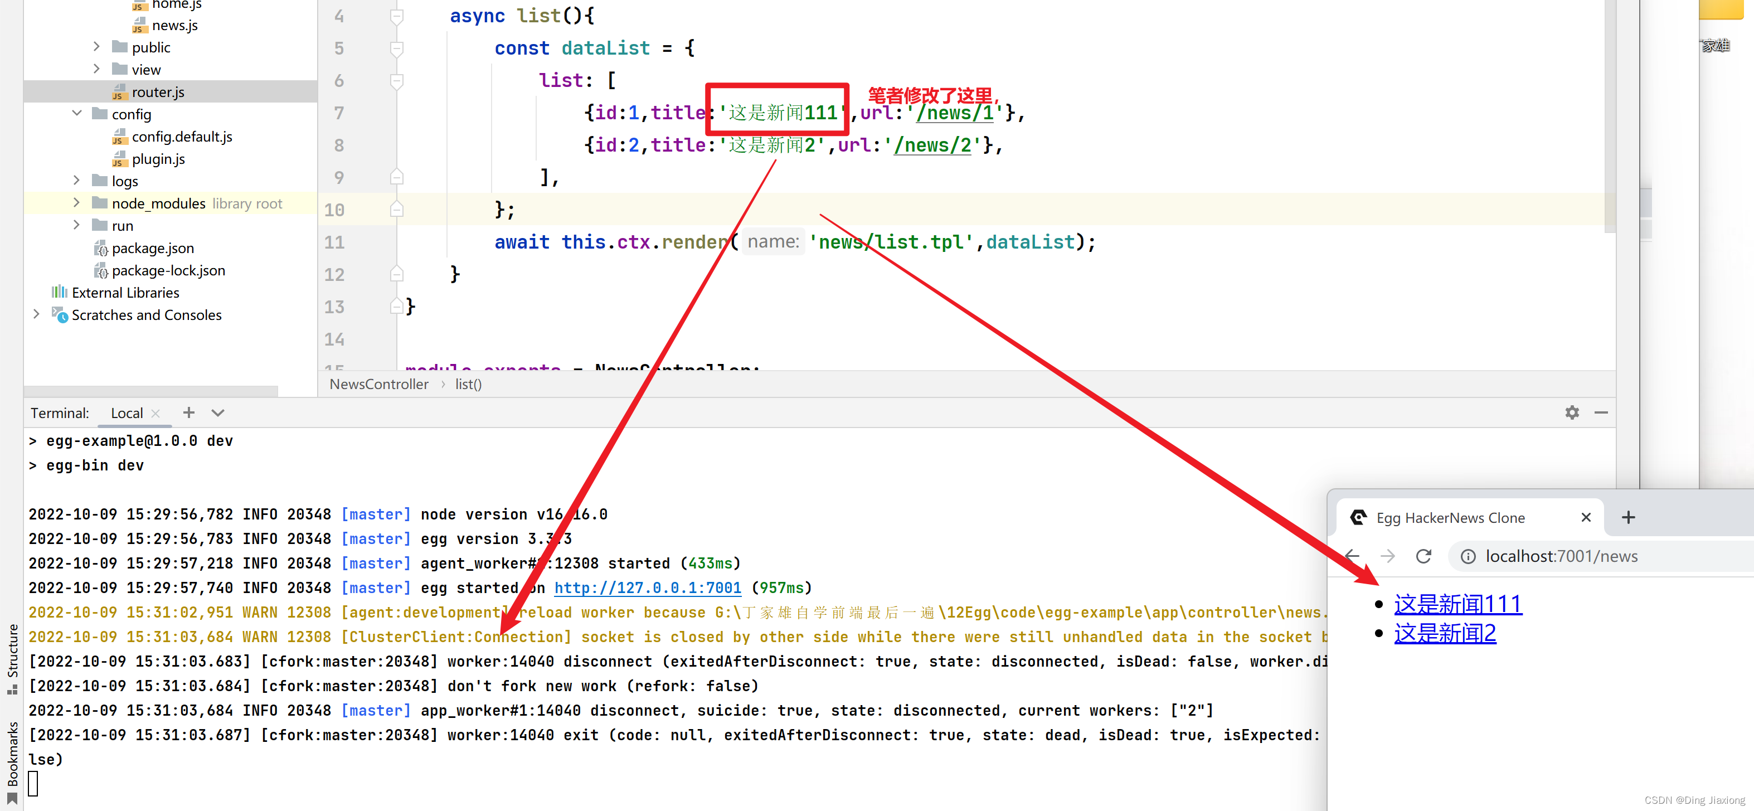Image resolution: width=1754 pixels, height=811 pixels.
Task: Click the External Libraries icon
Action: click(59, 292)
